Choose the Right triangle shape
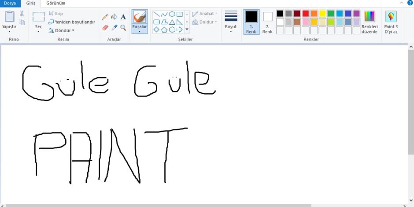Viewport: 414px width, 207px height. point(180,22)
